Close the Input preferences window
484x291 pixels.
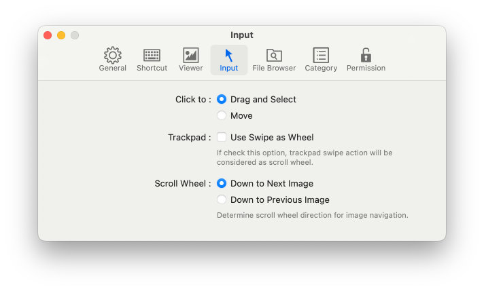tap(48, 35)
